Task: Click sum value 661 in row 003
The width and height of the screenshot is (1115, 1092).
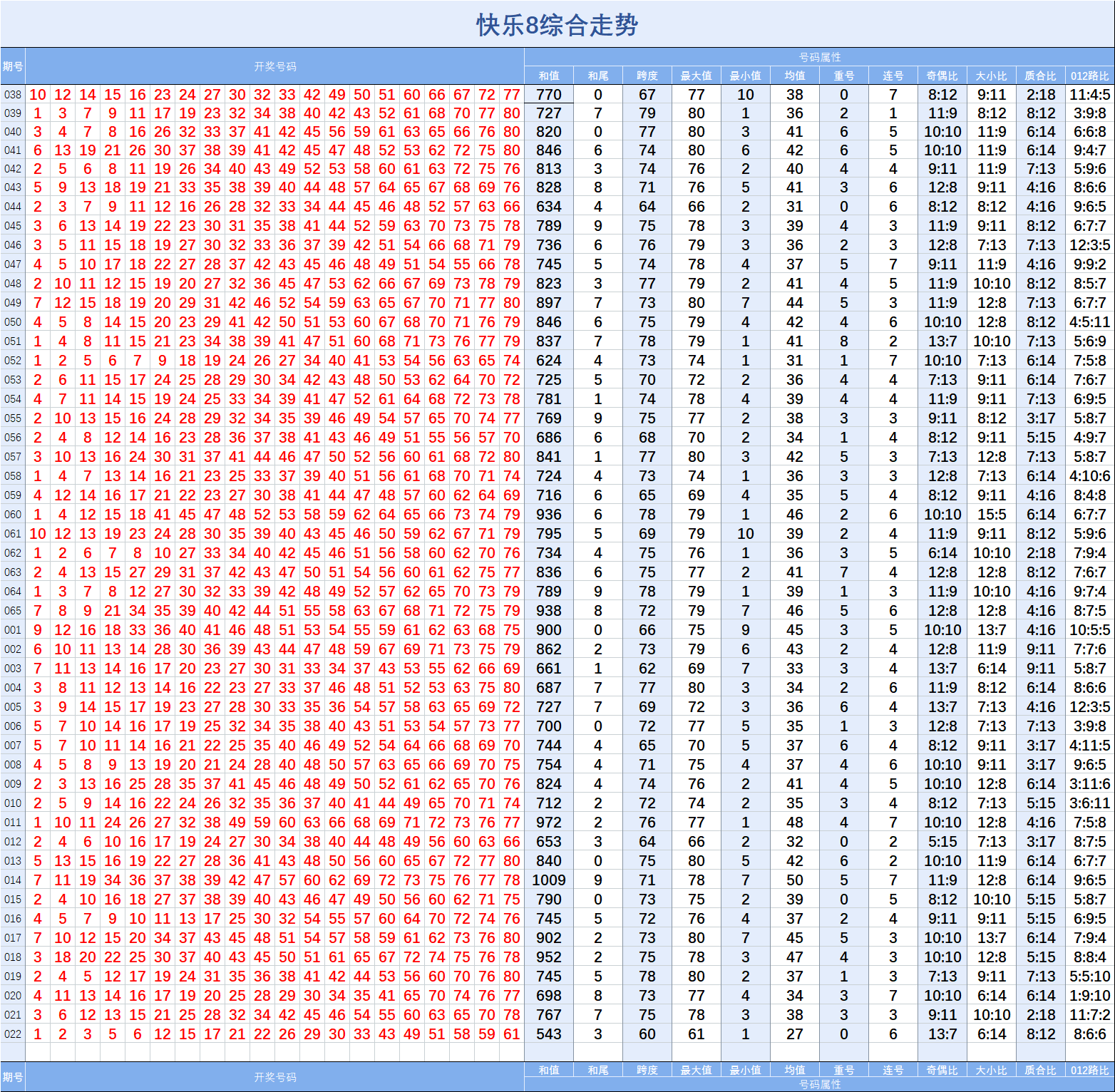Action: click(x=549, y=669)
